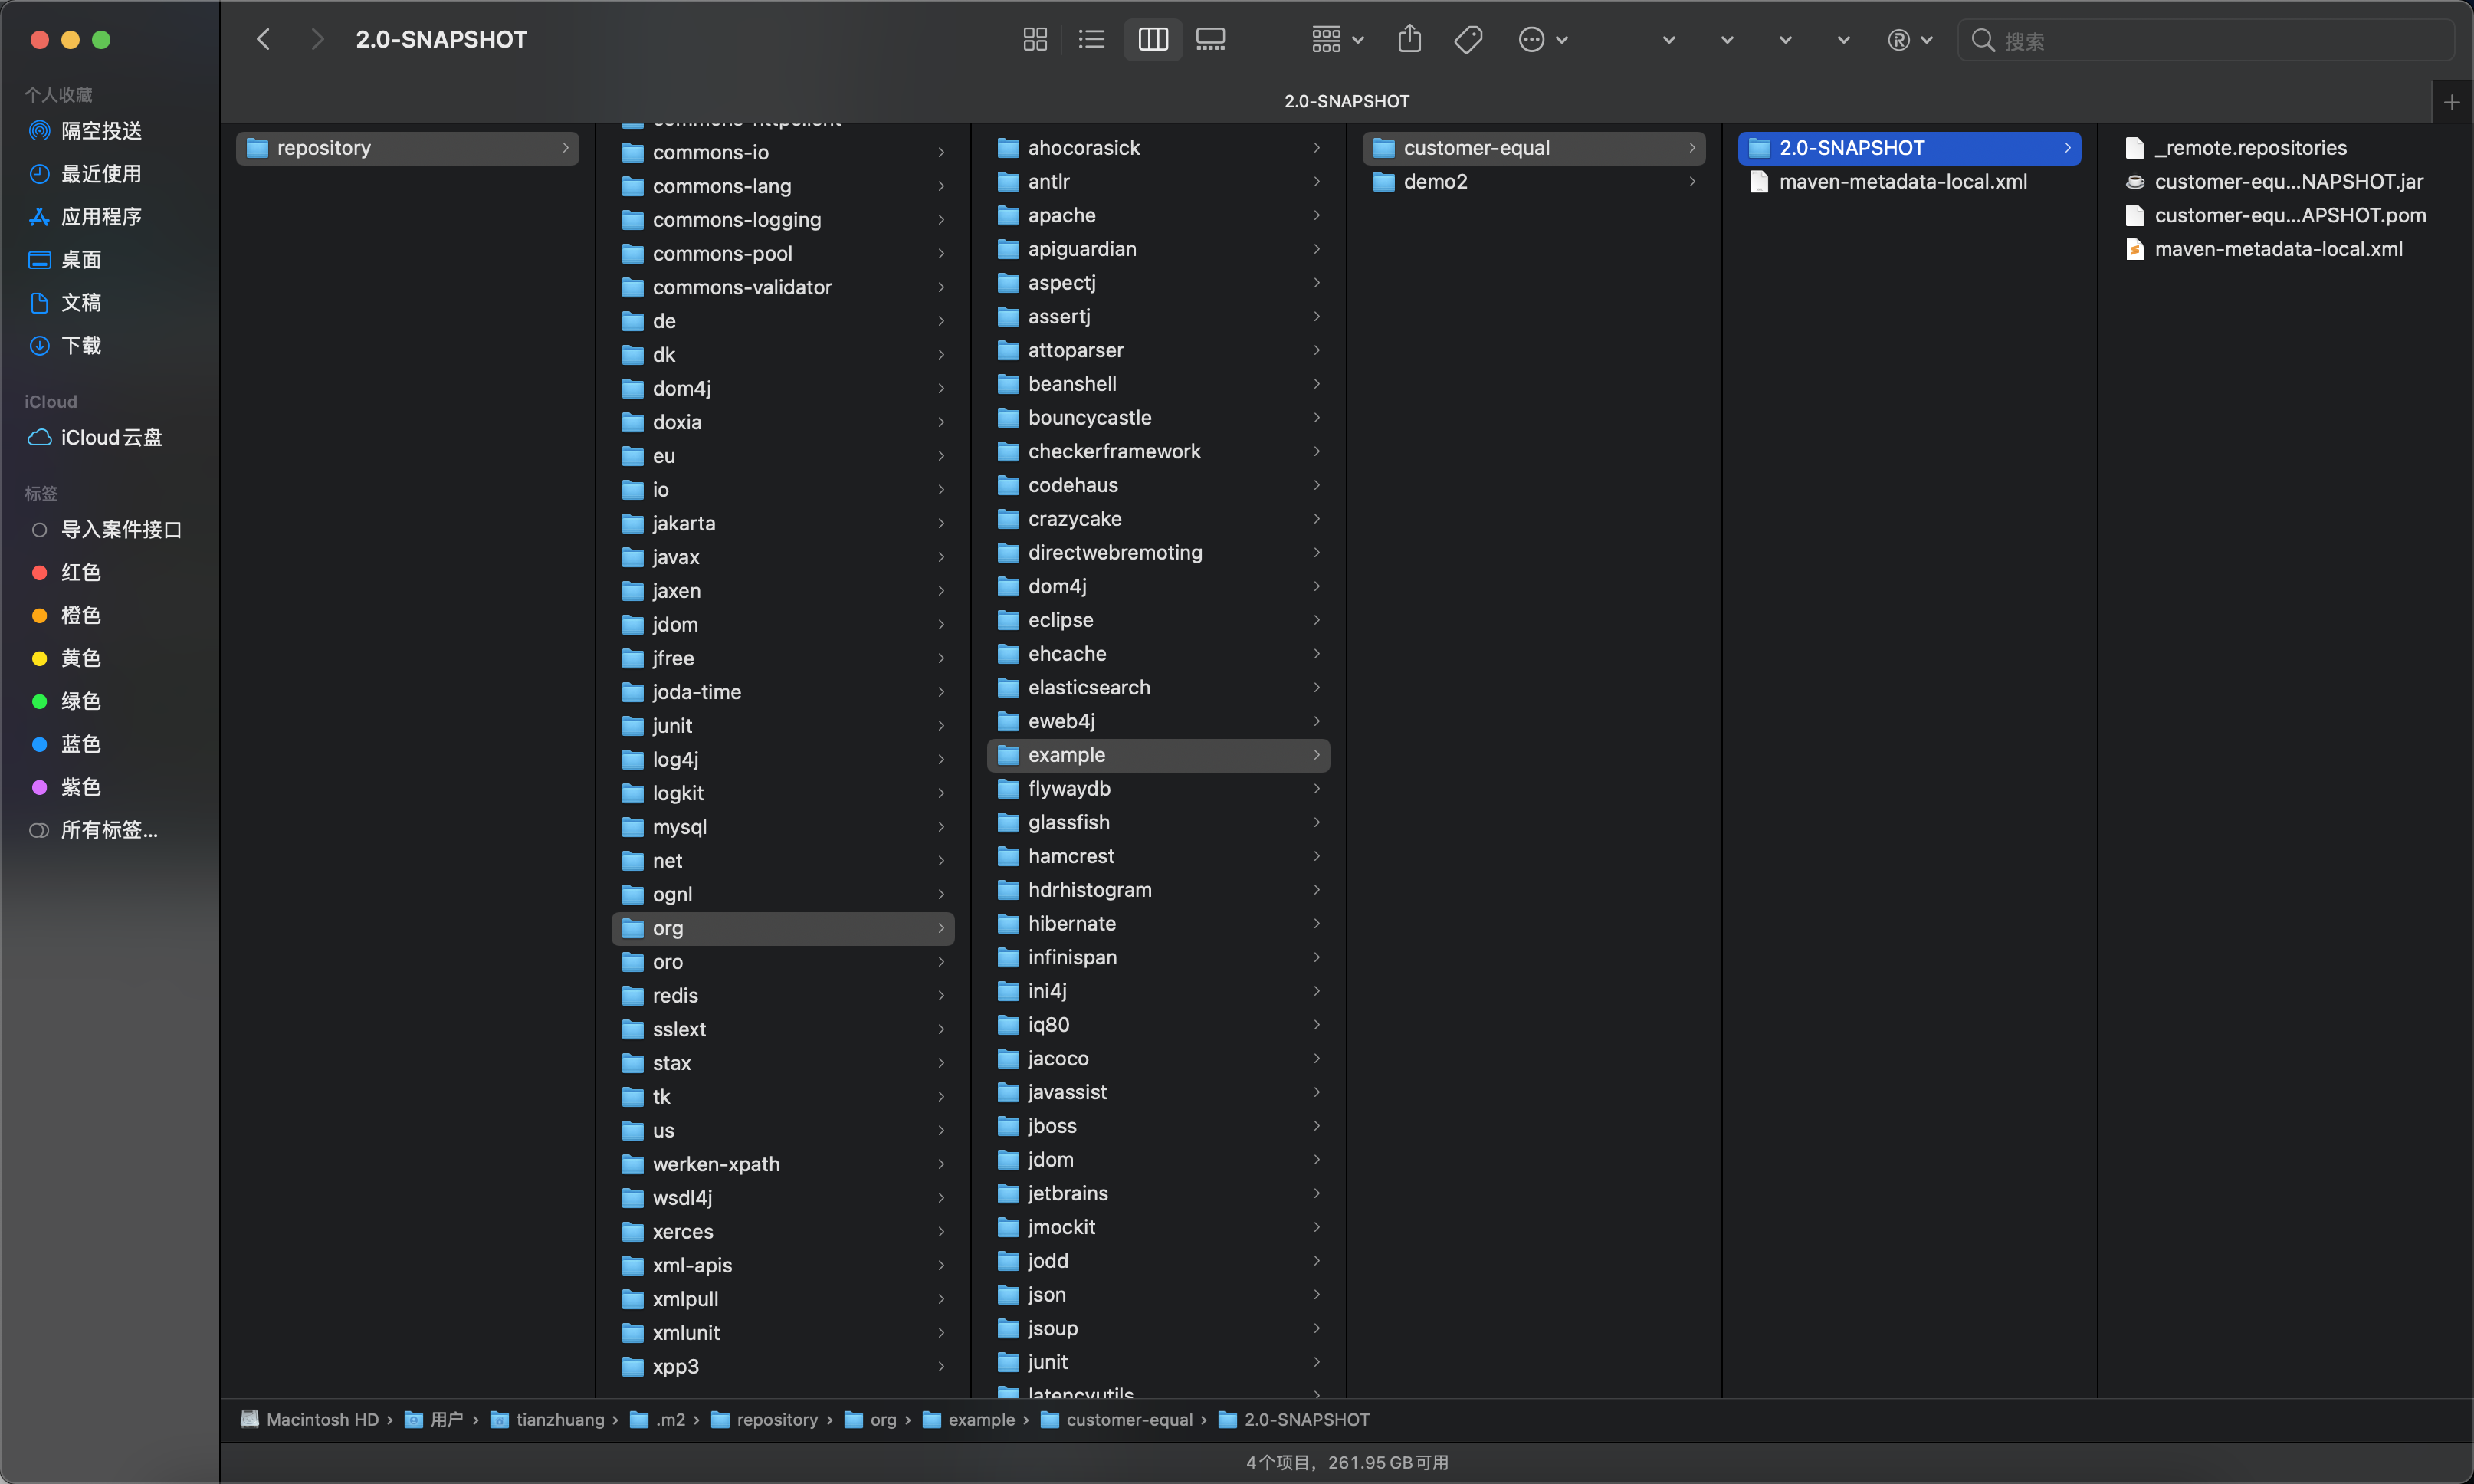
Task: Select the red tag in sidebar
Action: 80,573
